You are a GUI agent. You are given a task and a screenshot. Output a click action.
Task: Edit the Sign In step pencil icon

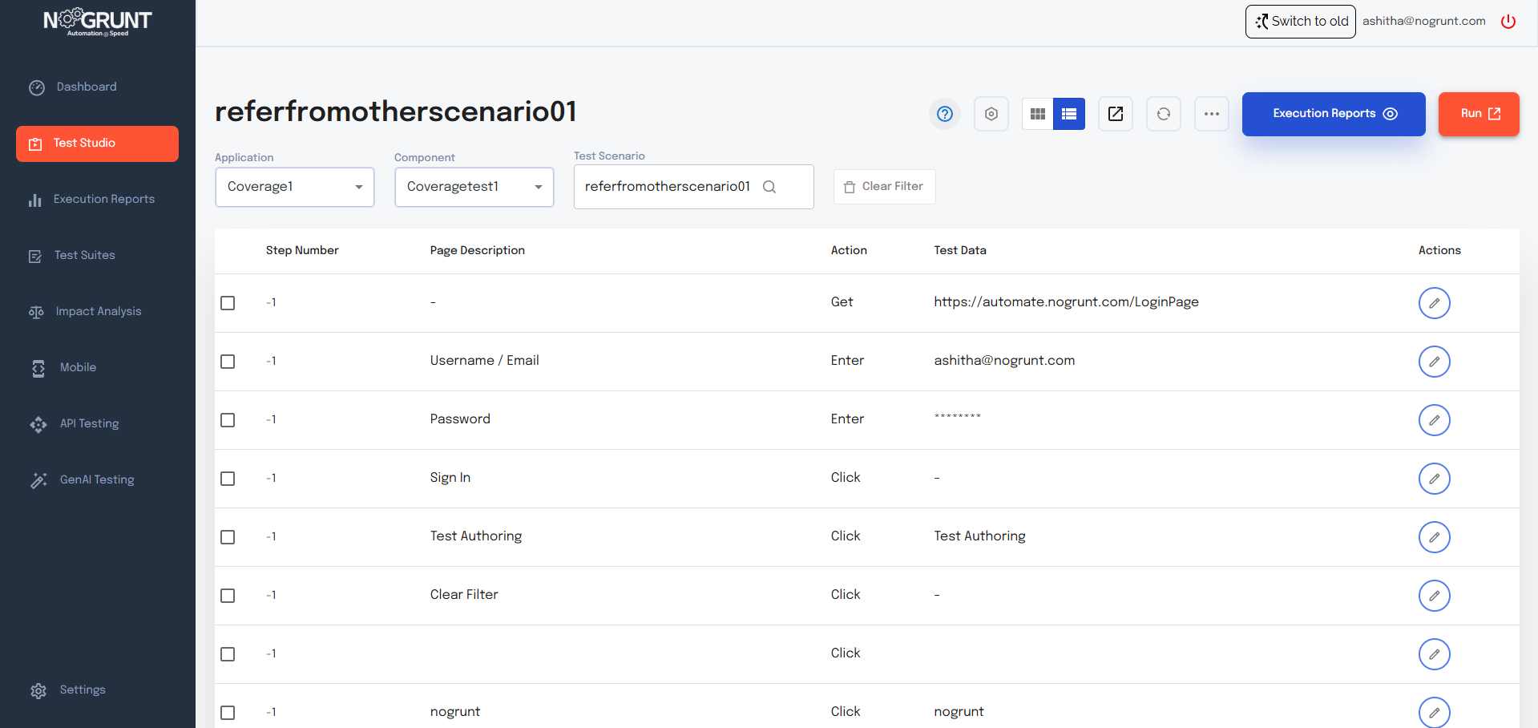pos(1435,479)
